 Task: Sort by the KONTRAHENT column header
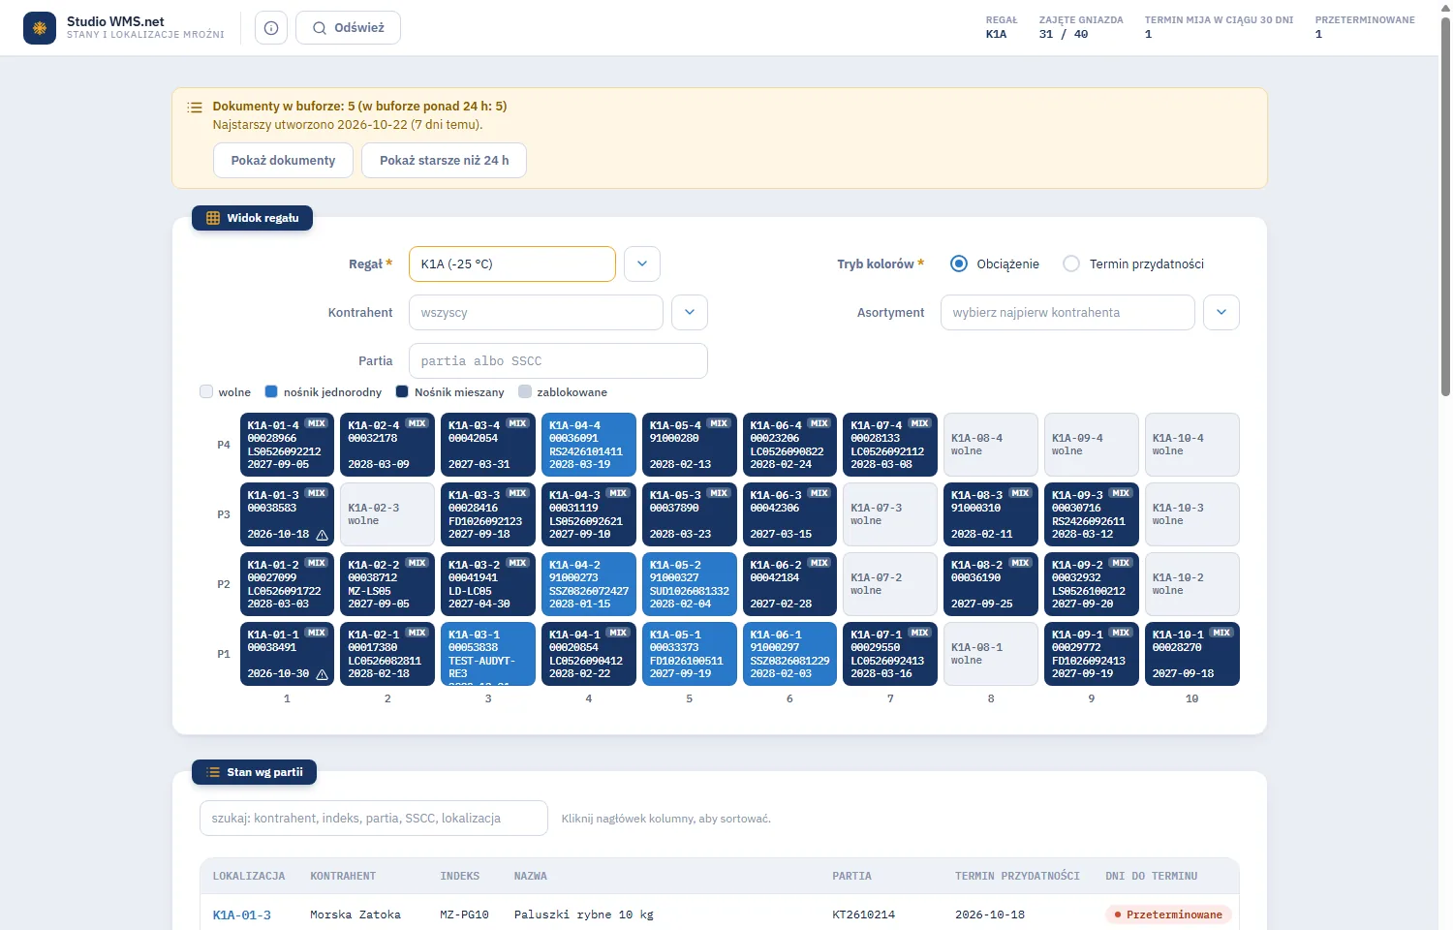[x=343, y=876]
